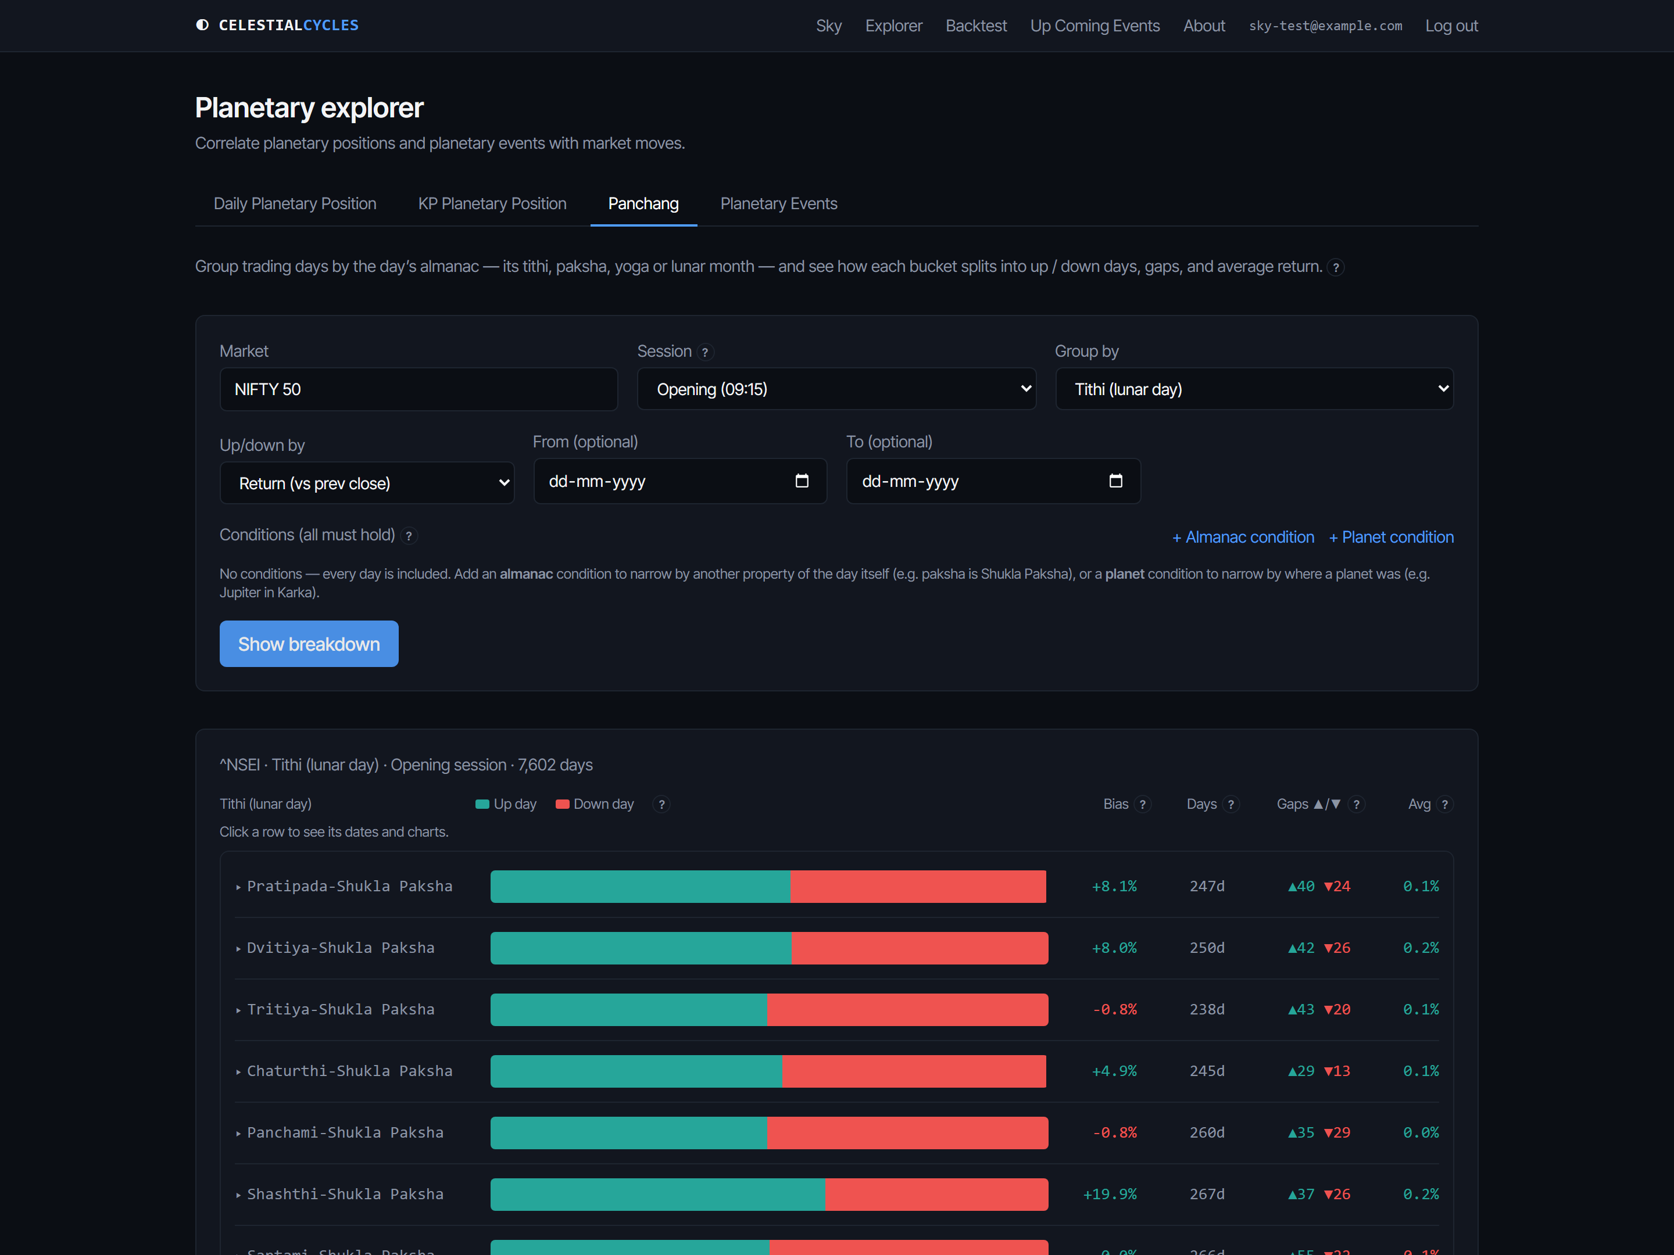Add a Planet condition
This screenshot has height=1255, width=1674.
(x=1391, y=537)
